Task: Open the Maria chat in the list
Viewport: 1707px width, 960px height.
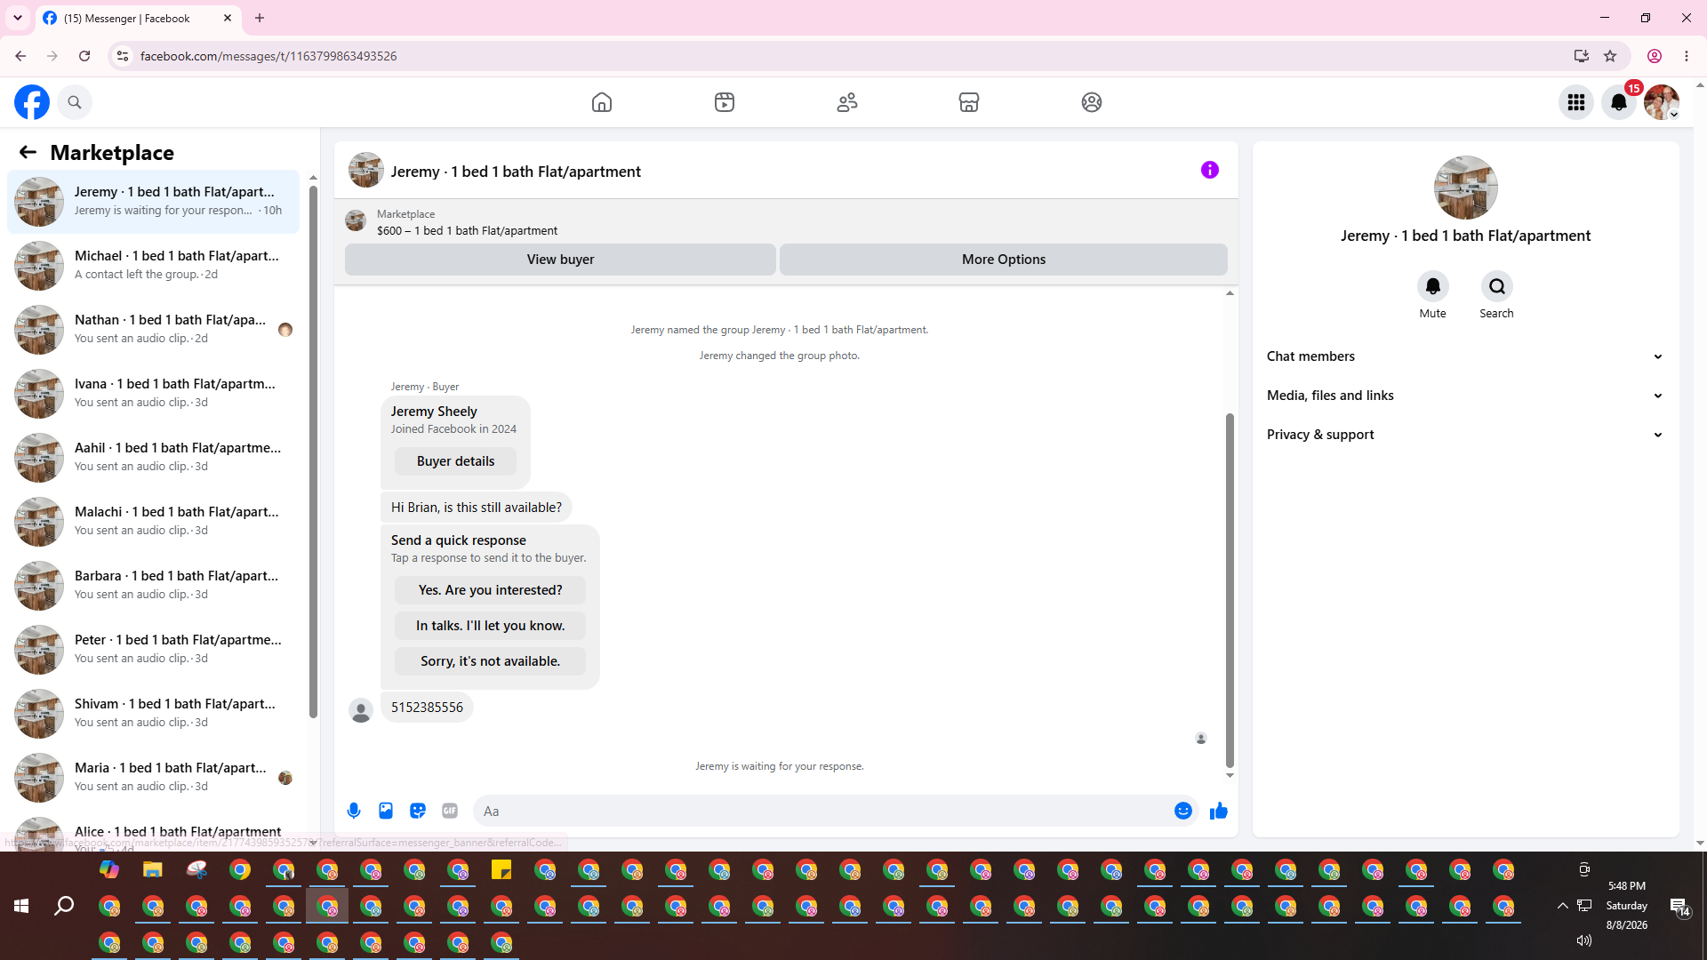Action: point(153,778)
